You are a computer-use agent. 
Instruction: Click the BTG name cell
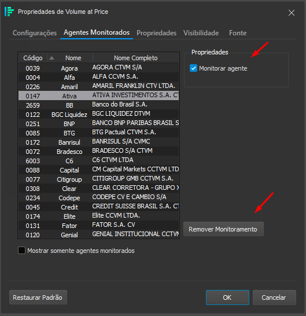69,134
